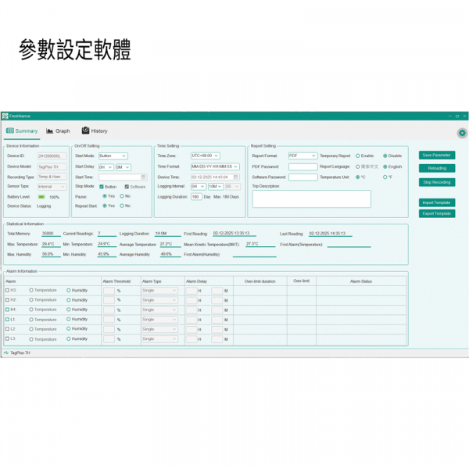
Task: Select No for the Pause option
Action: pos(120,196)
